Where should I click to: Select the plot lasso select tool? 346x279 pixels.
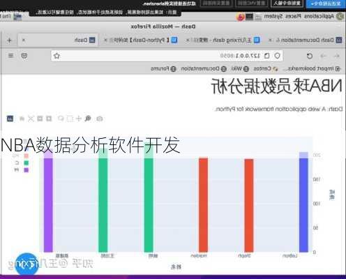pyautogui.click(x=61, y=119)
